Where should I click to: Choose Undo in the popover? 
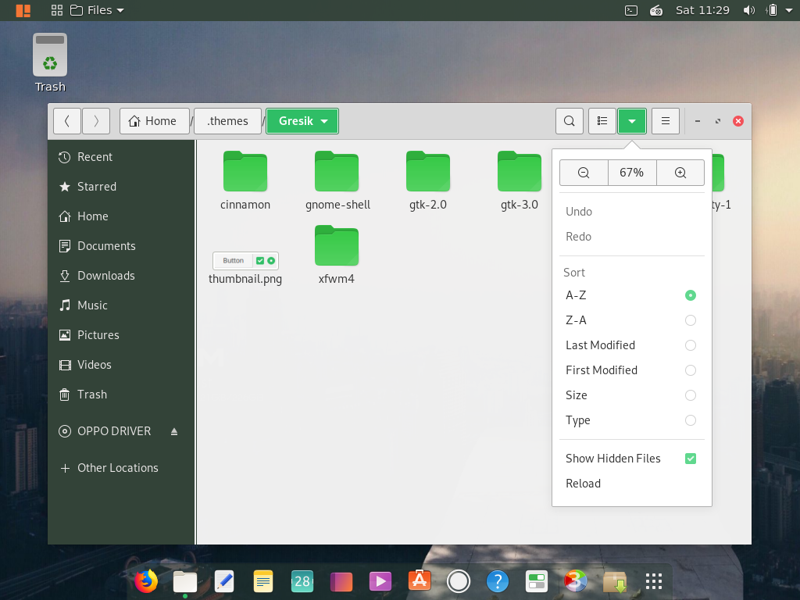pyautogui.click(x=631, y=212)
